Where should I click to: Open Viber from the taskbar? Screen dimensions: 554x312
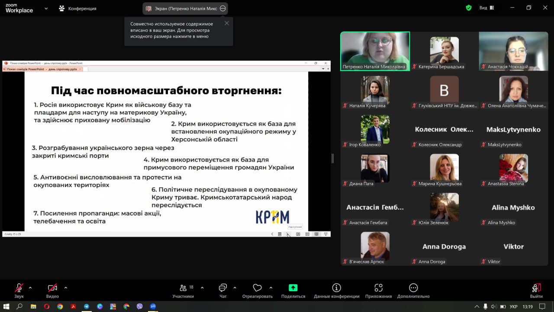point(139,306)
